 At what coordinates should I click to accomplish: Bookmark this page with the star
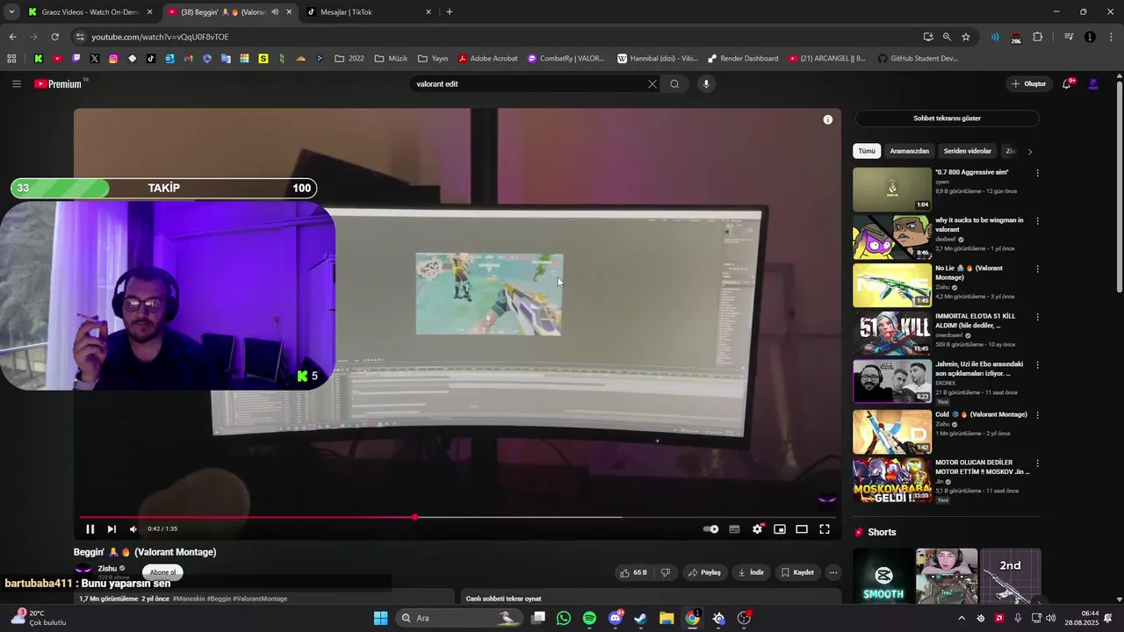(x=966, y=37)
